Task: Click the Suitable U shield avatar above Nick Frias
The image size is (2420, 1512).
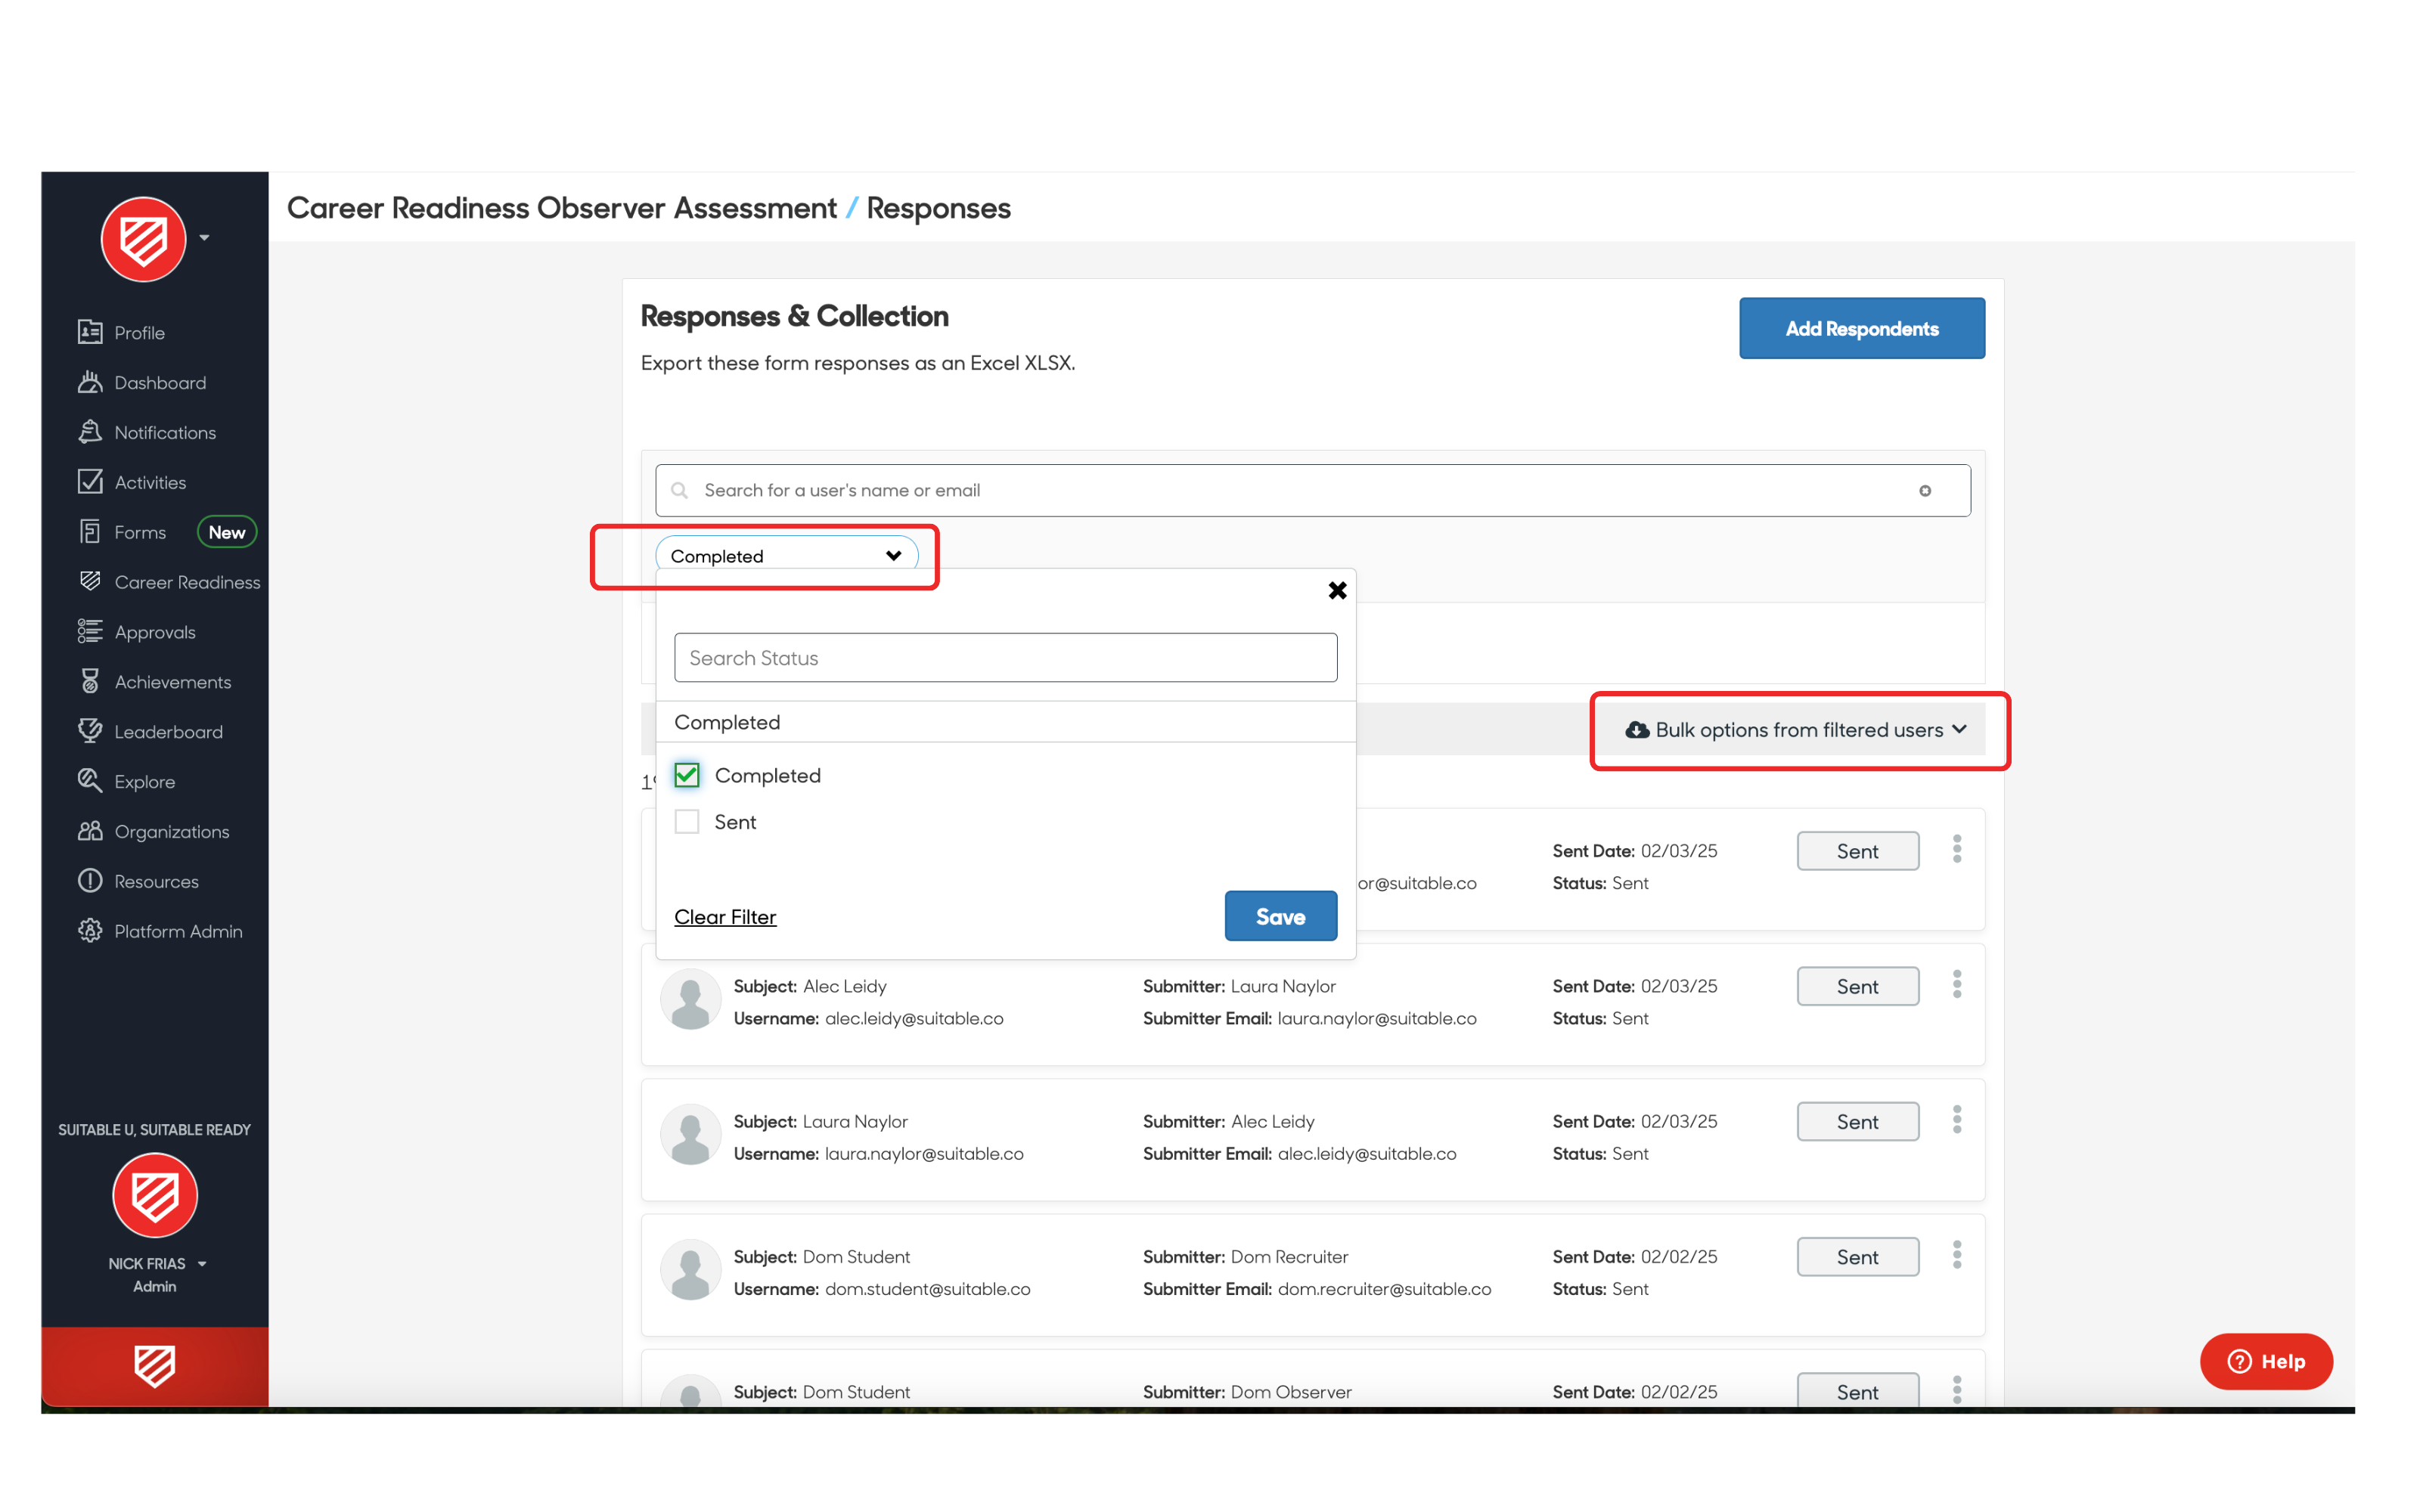Action: click(155, 1195)
